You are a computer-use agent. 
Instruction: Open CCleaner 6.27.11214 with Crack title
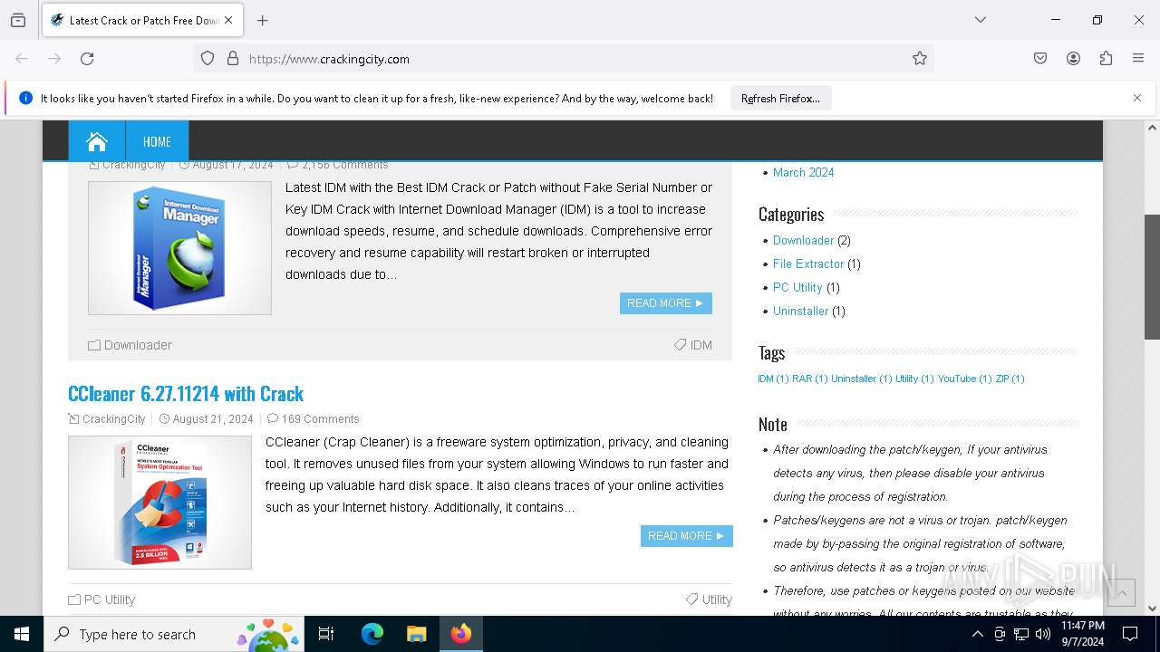(186, 394)
